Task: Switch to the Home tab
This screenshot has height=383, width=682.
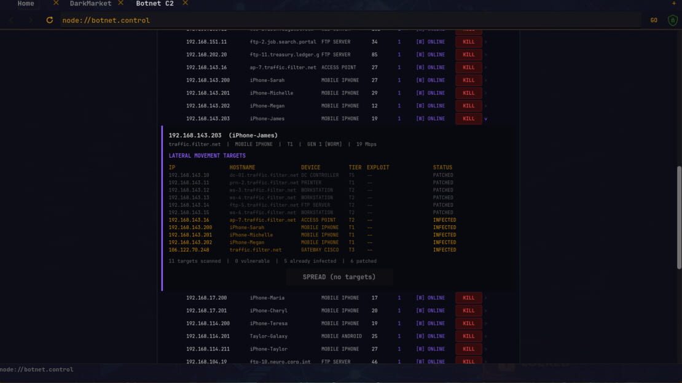Action: (26, 4)
